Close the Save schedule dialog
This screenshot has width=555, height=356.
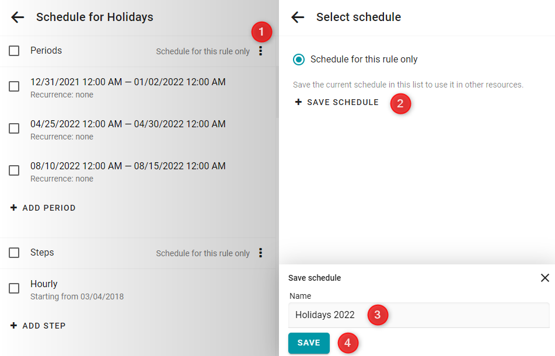[544, 278]
